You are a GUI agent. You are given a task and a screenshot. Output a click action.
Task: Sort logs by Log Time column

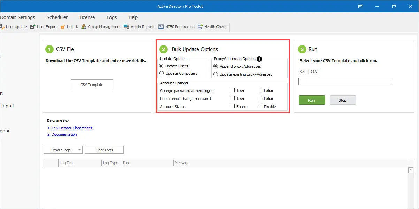tap(79, 163)
